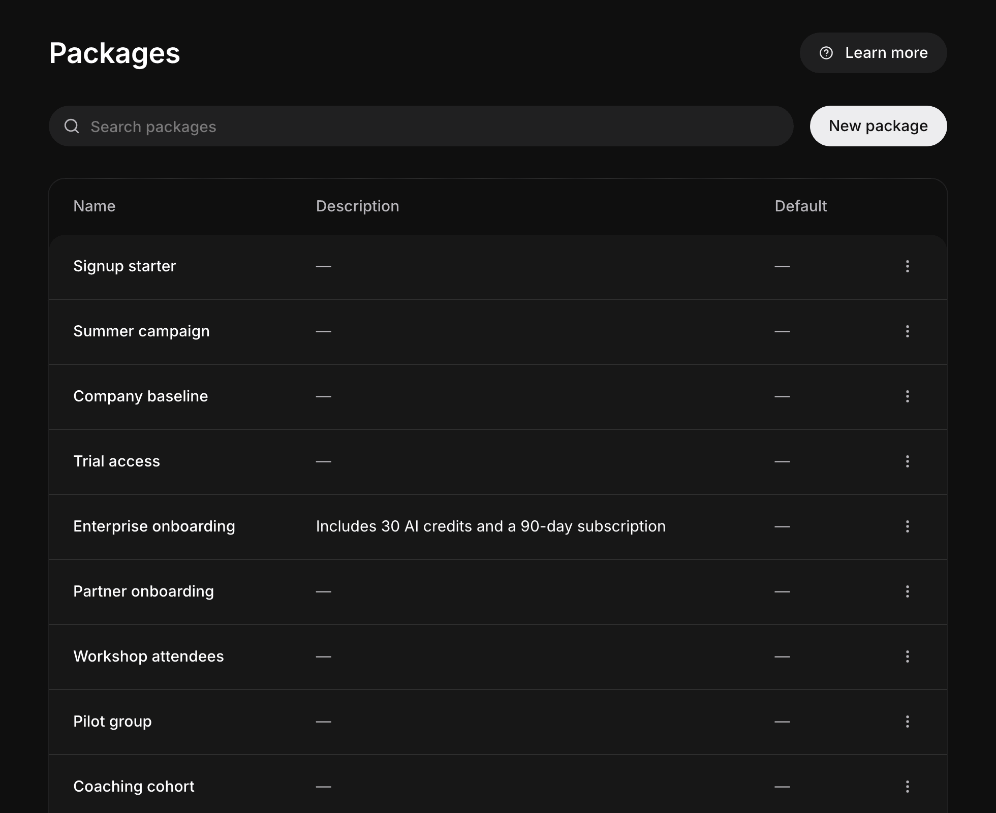The image size is (996, 813).
Task: Open the options menu for Enterprise onboarding
Action: tap(907, 526)
